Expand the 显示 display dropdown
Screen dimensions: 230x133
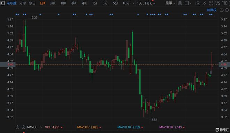pos(170,3)
